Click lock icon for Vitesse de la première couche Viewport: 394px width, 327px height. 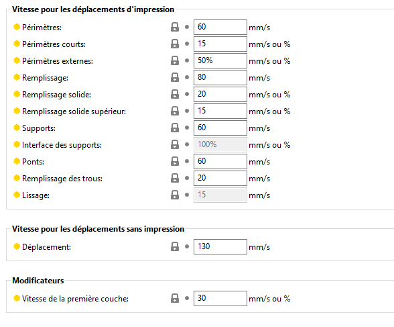(x=175, y=298)
